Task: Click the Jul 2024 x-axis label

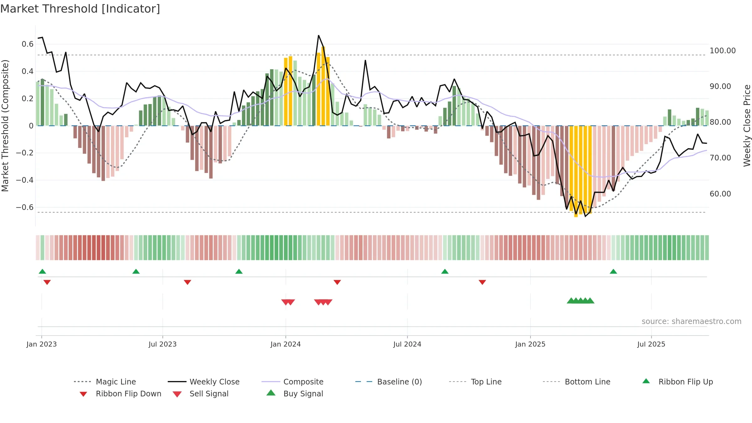Action: (407, 344)
